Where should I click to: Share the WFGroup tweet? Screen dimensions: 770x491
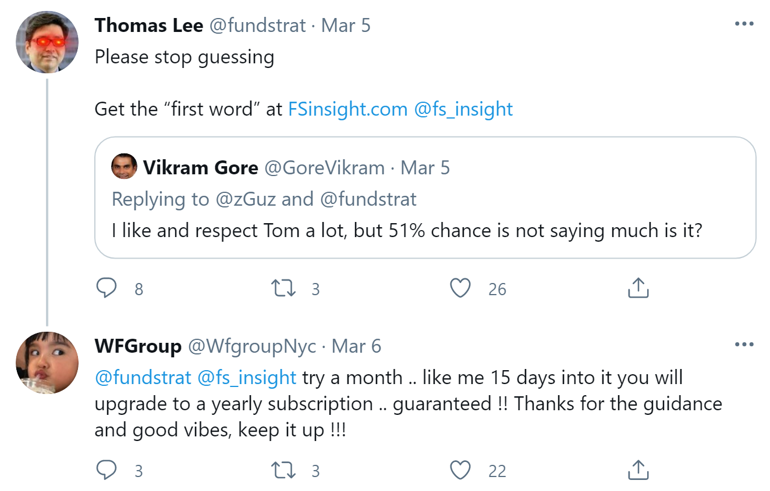638,469
